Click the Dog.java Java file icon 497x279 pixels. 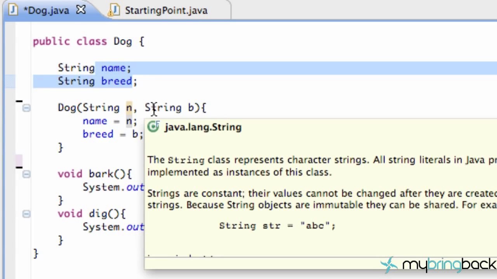12,10
